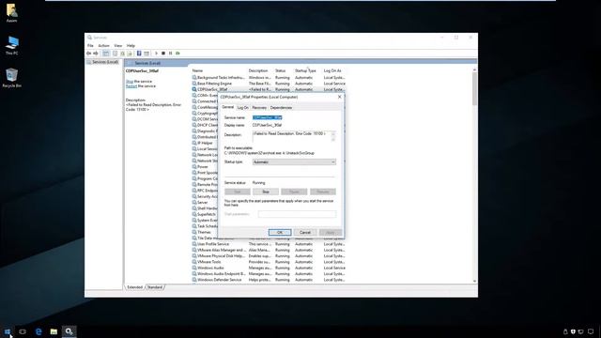Click the Pause Service toolbar icon
Screen dimensions: 601x338
pos(171,54)
